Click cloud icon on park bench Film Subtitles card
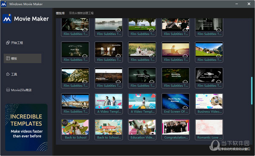The width and height of the screenshot is (255, 156). tap(152, 30)
